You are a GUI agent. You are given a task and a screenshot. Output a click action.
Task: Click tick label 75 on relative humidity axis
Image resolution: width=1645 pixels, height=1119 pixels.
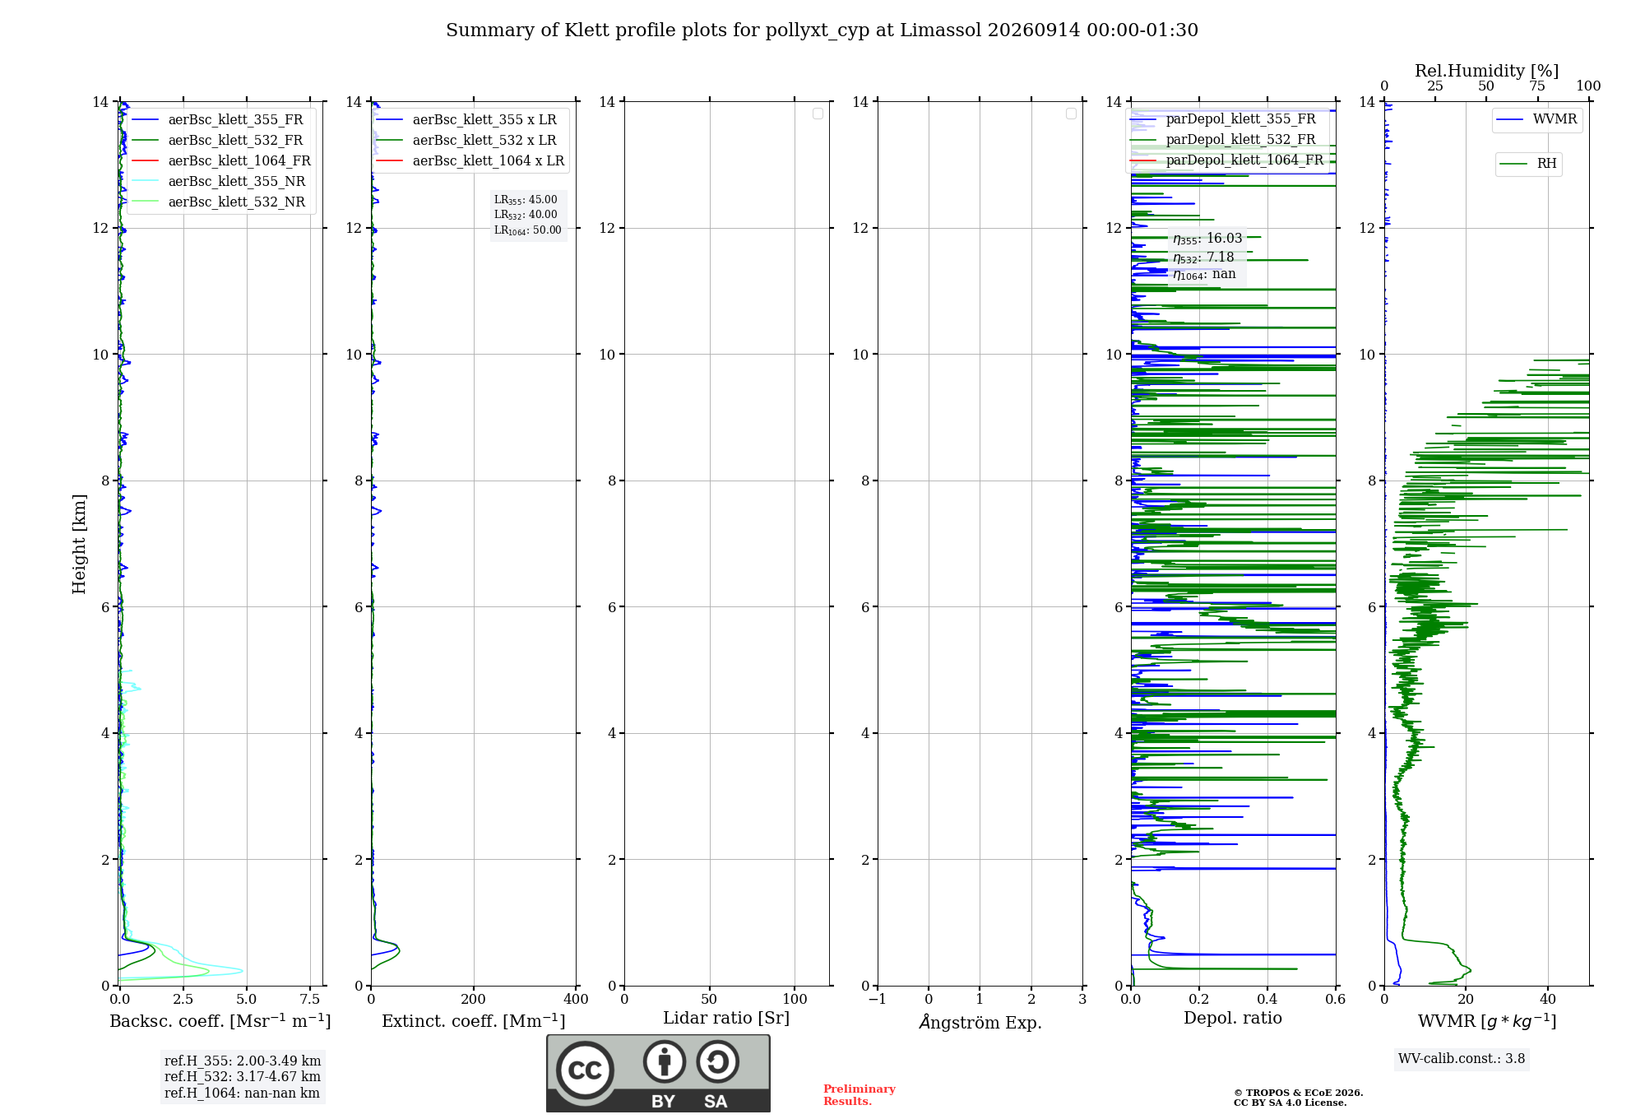1537,86
